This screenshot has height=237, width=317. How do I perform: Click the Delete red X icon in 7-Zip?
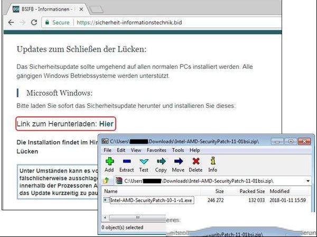pyautogui.click(x=195, y=161)
